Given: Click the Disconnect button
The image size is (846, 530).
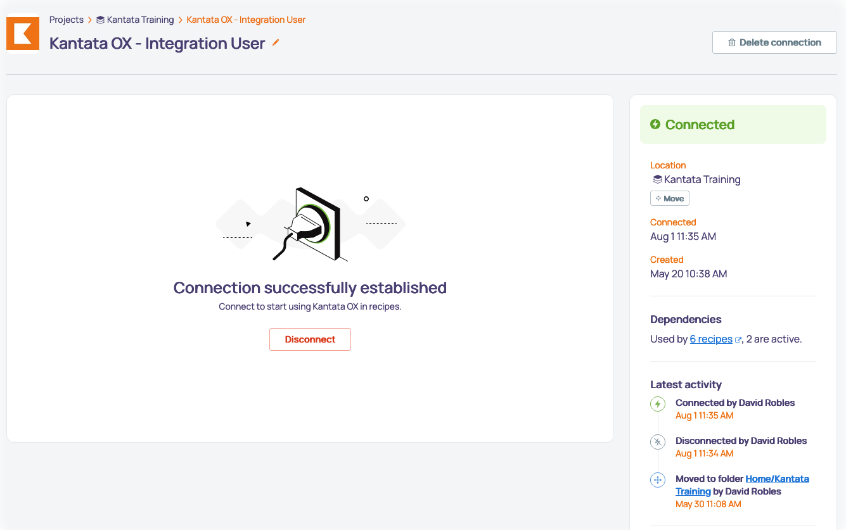Looking at the screenshot, I should pos(310,339).
